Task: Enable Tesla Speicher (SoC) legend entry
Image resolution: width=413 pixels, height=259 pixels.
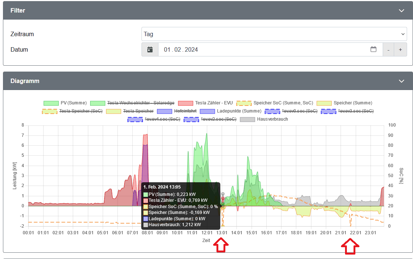Action: tap(72, 111)
